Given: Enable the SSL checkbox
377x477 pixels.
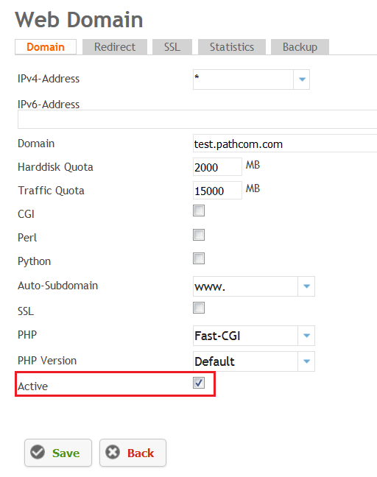Looking at the screenshot, I should [x=199, y=308].
